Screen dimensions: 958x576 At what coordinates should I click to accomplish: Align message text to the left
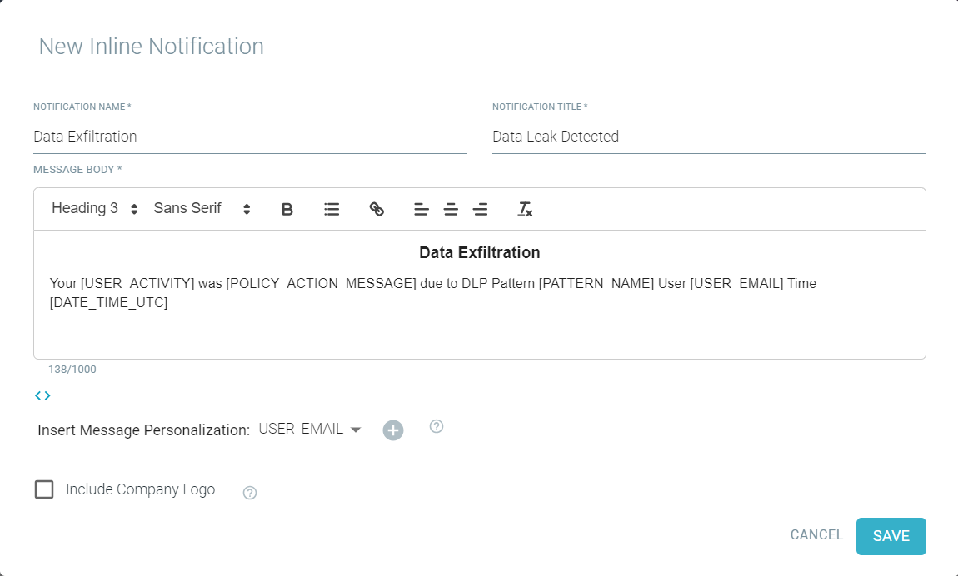coord(421,209)
